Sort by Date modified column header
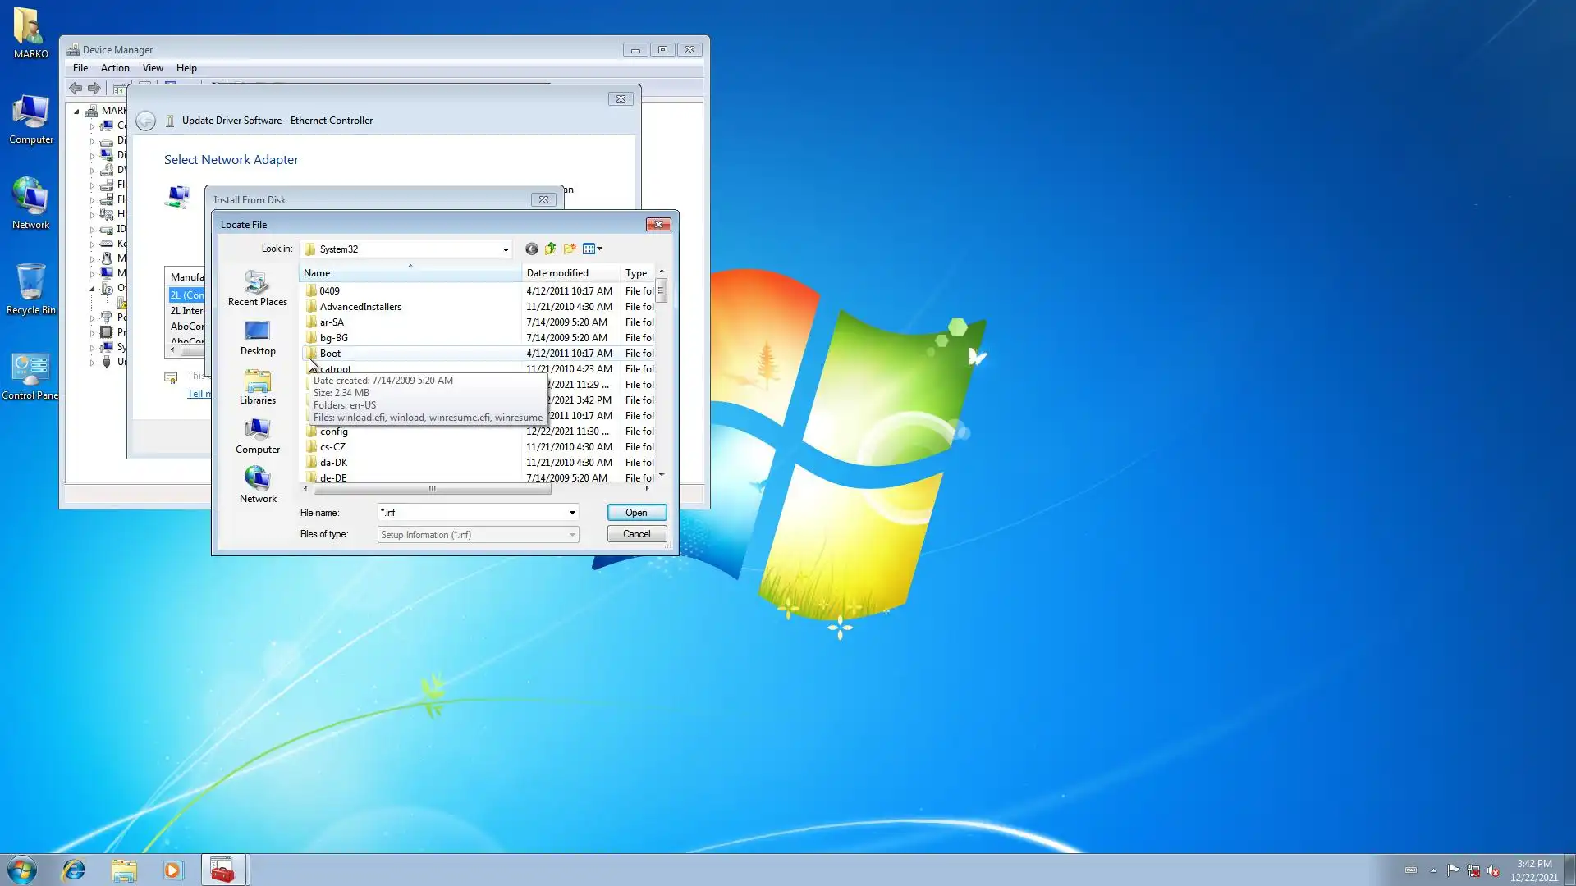1576x886 pixels. click(557, 273)
